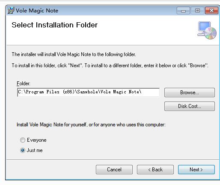Select the Everyone radio button
Image resolution: width=220 pixels, height=185 pixels.
click(23, 140)
